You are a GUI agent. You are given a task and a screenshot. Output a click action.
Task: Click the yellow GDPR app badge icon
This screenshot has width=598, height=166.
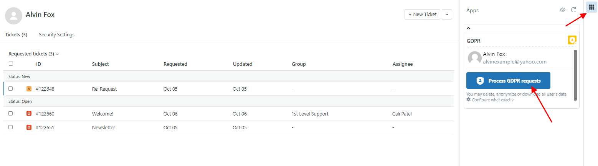click(572, 40)
